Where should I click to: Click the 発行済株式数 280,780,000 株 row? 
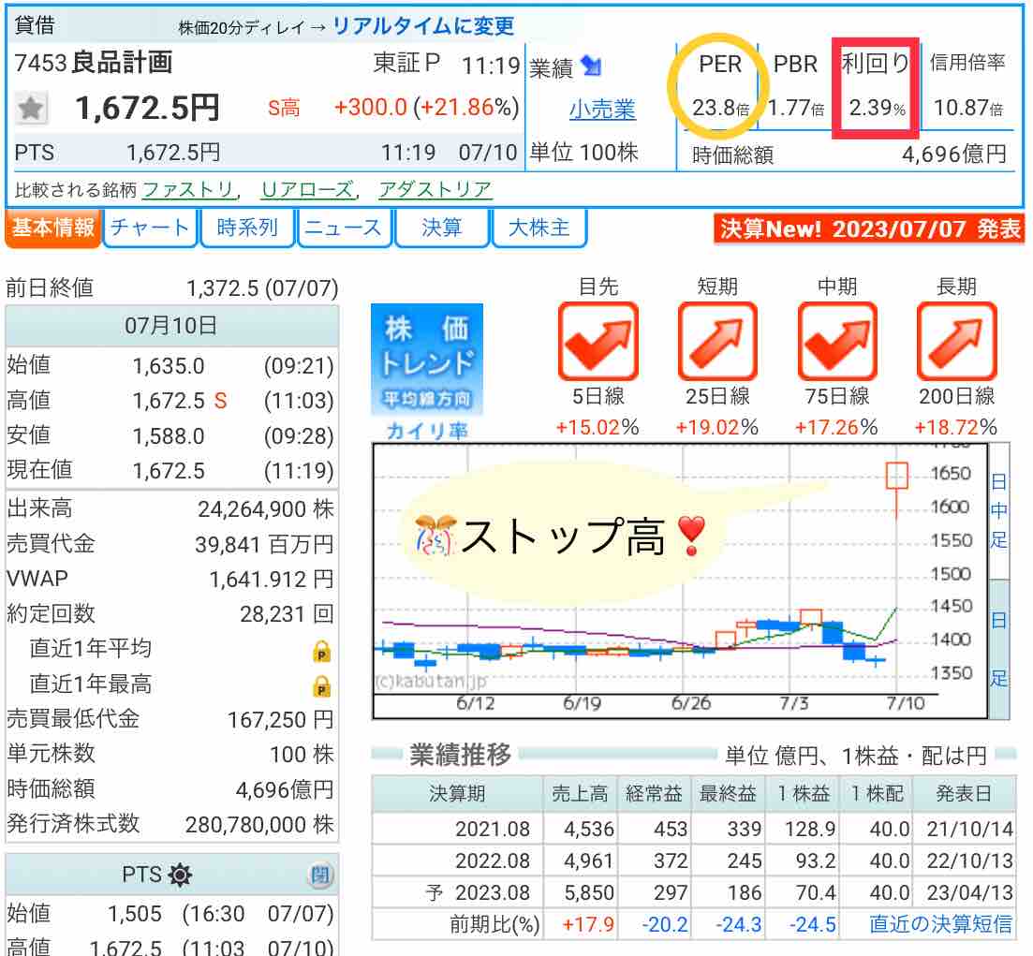click(172, 824)
